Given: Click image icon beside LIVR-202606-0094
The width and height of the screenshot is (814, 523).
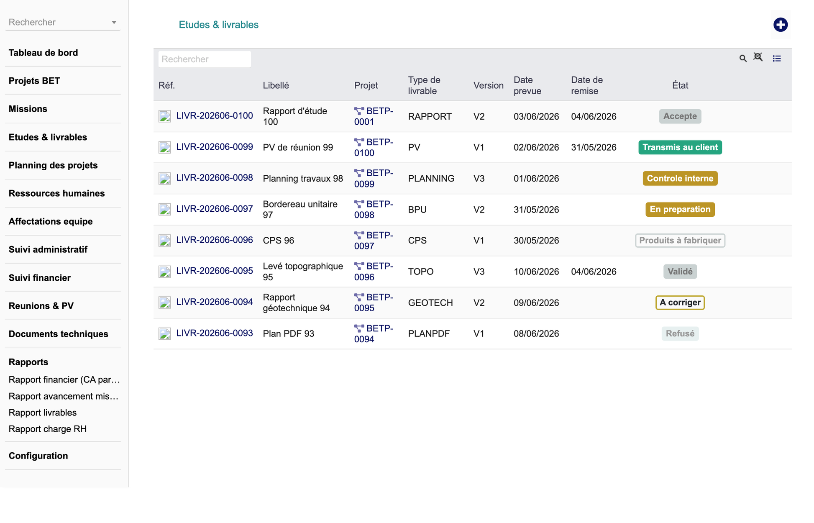Looking at the screenshot, I should tap(164, 303).
